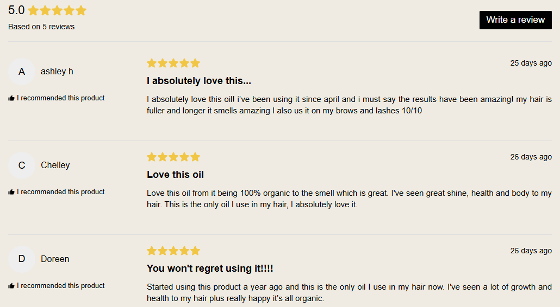Click Doreen's avatar circle with letter D

(22, 259)
